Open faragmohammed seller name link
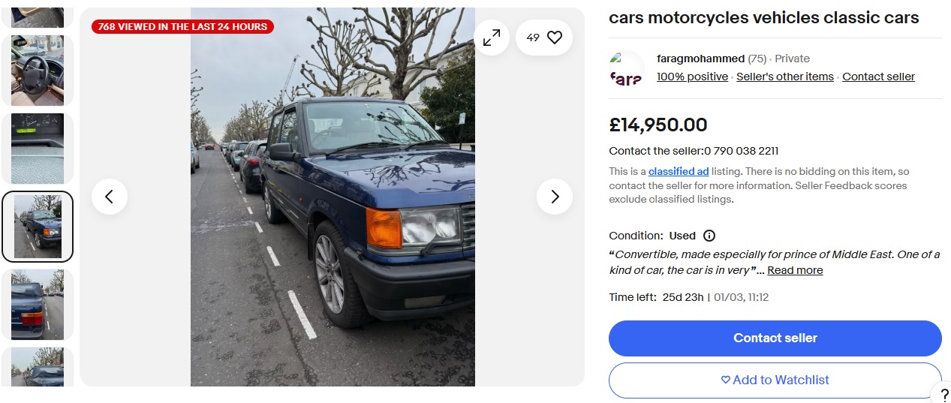 point(700,59)
